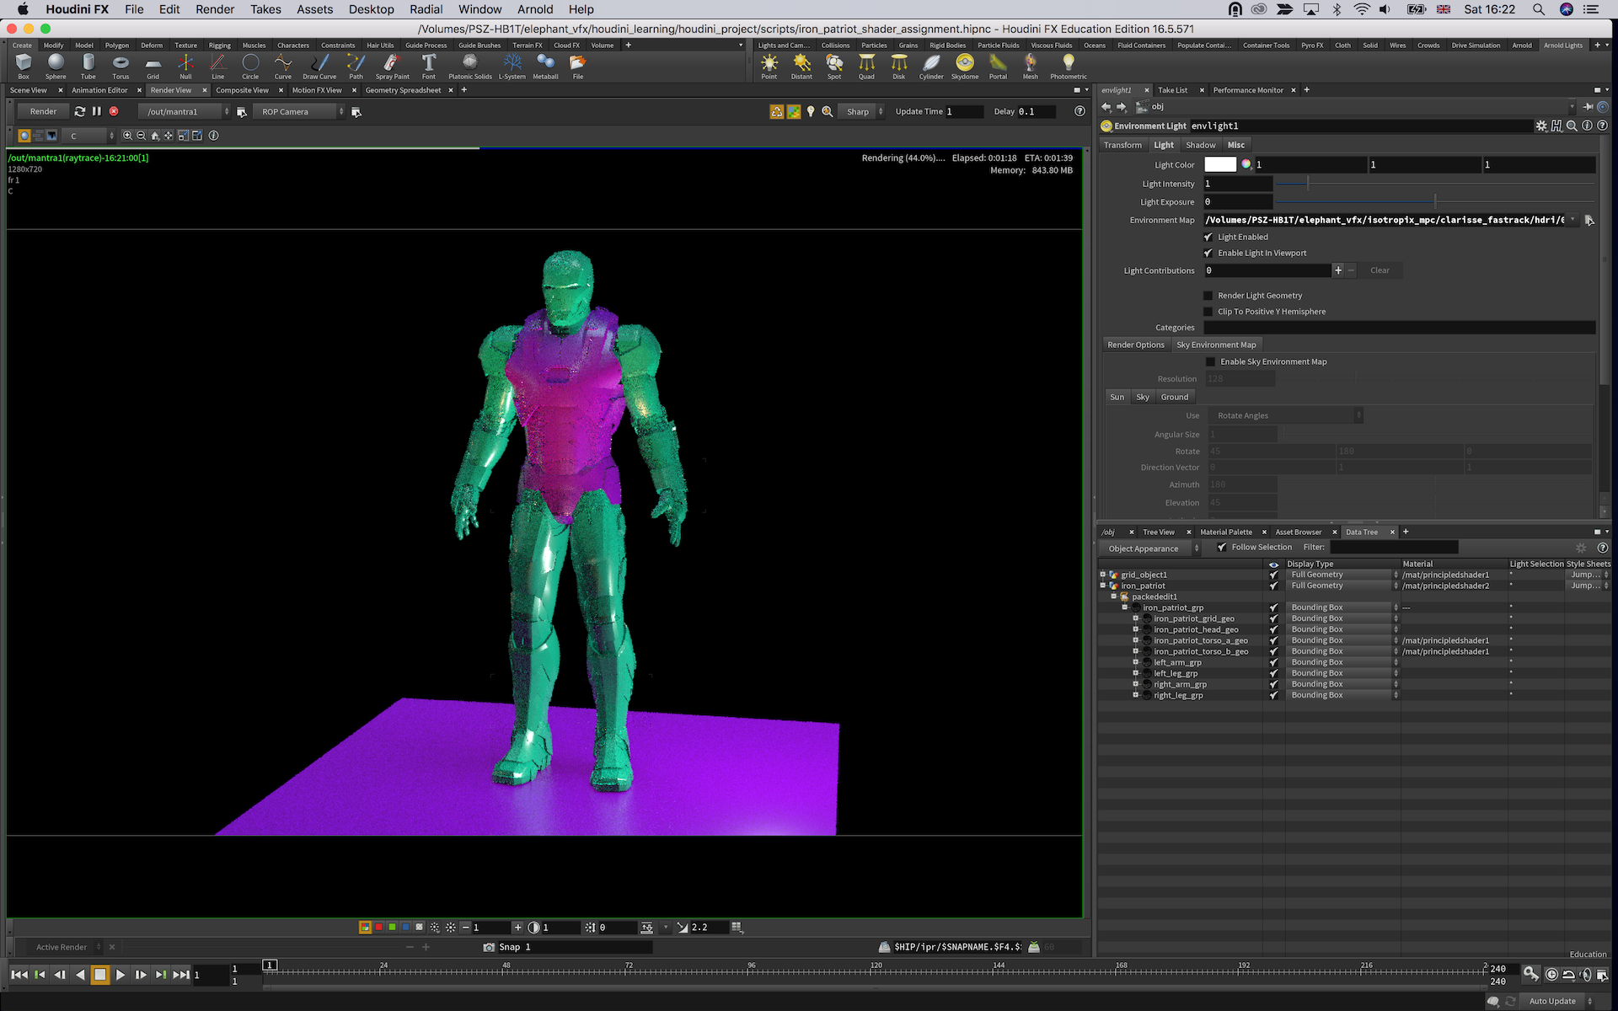The height and width of the screenshot is (1011, 1618).
Task: Select the Metaball tool
Action: [545, 66]
